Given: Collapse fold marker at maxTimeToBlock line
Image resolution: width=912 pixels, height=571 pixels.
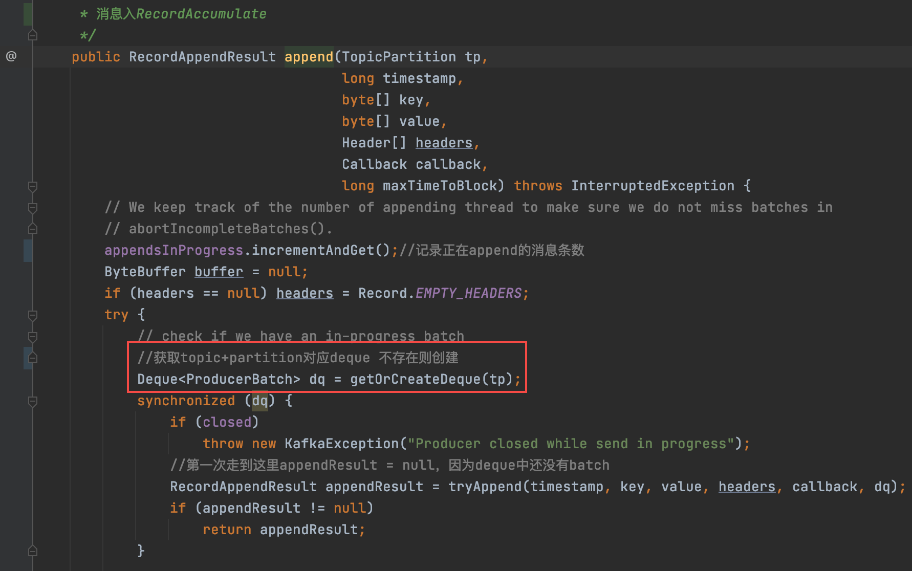Looking at the screenshot, I should pyautogui.click(x=33, y=186).
